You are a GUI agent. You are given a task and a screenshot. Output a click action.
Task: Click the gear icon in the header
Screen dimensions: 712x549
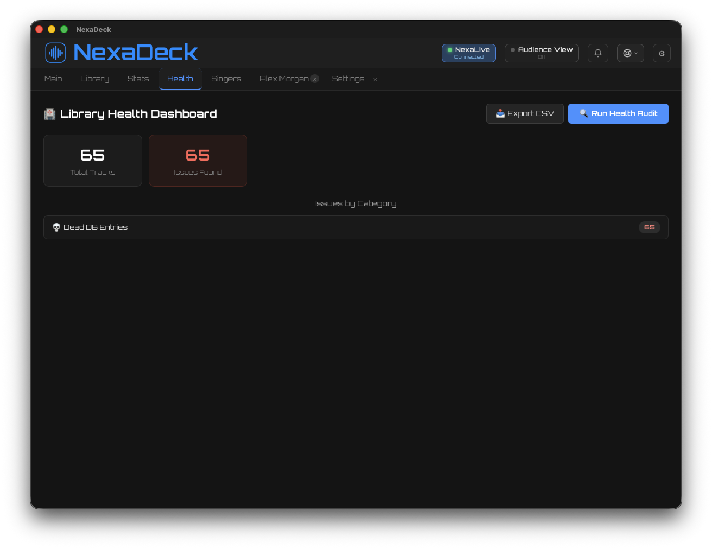click(662, 53)
